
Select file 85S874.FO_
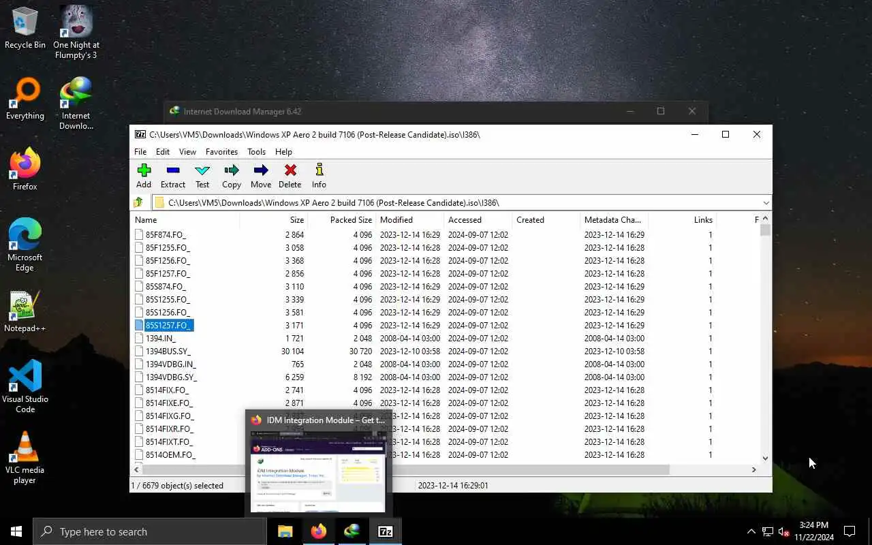[166, 286]
